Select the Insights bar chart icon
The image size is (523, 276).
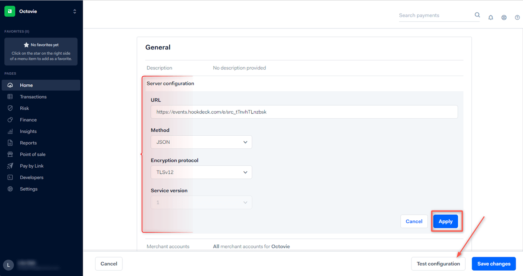pyautogui.click(x=11, y=131)
